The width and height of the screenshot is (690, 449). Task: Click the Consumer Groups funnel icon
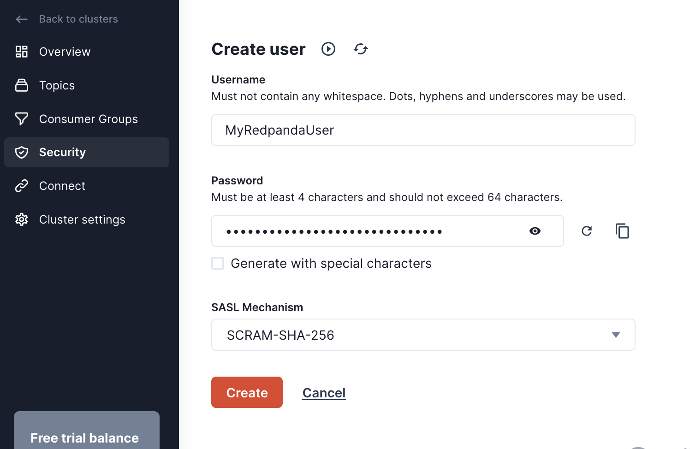(22, 119)
